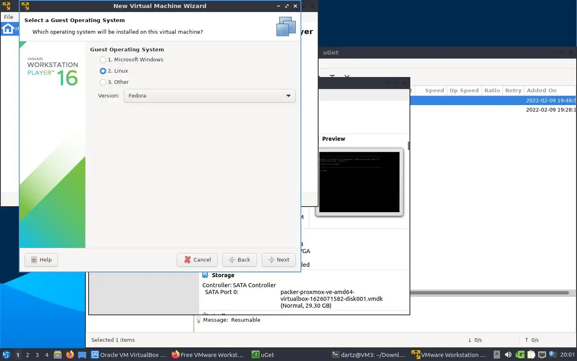This screenshot has width=577, height=361.
Task: Switch to the uGet taskbar entry
Action: pyautogui.click(x=263, y=355)
